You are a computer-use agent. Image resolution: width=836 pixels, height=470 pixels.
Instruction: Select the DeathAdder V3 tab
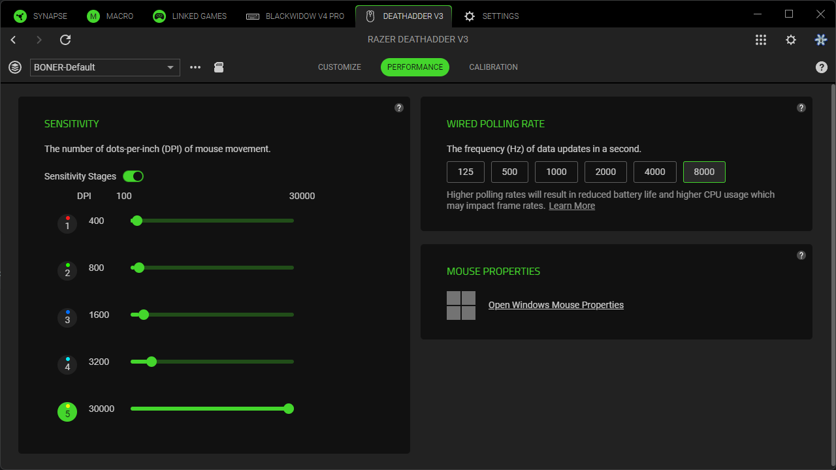coord(405,16)
